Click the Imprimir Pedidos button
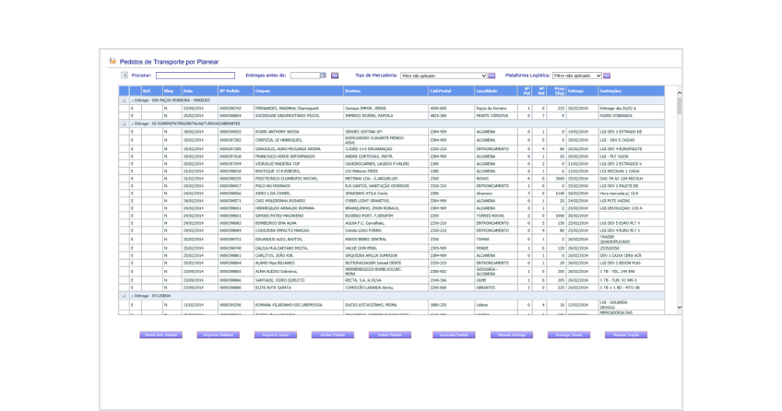The image size is (782, 411). click(219, 335)
